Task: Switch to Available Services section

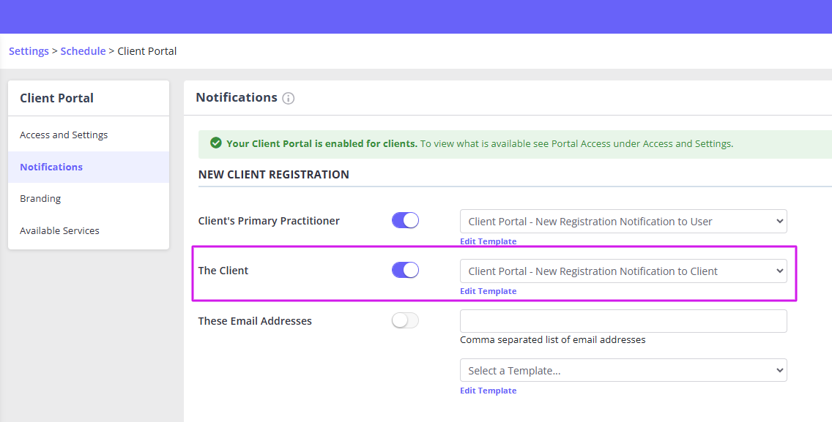Action: 59,230
